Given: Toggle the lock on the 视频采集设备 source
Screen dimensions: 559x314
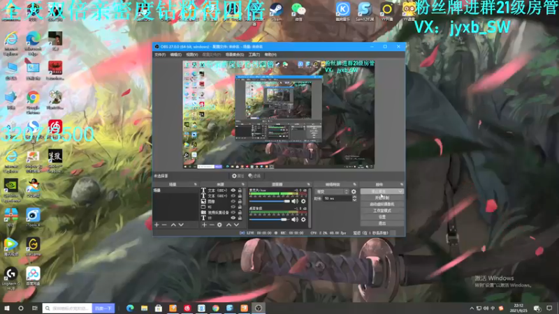Looking at the screenshot, I should coord(240,213).
